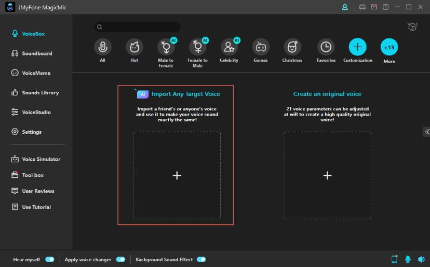
Task: Open Settings in the sidebar
Action: tap(26, 132)
